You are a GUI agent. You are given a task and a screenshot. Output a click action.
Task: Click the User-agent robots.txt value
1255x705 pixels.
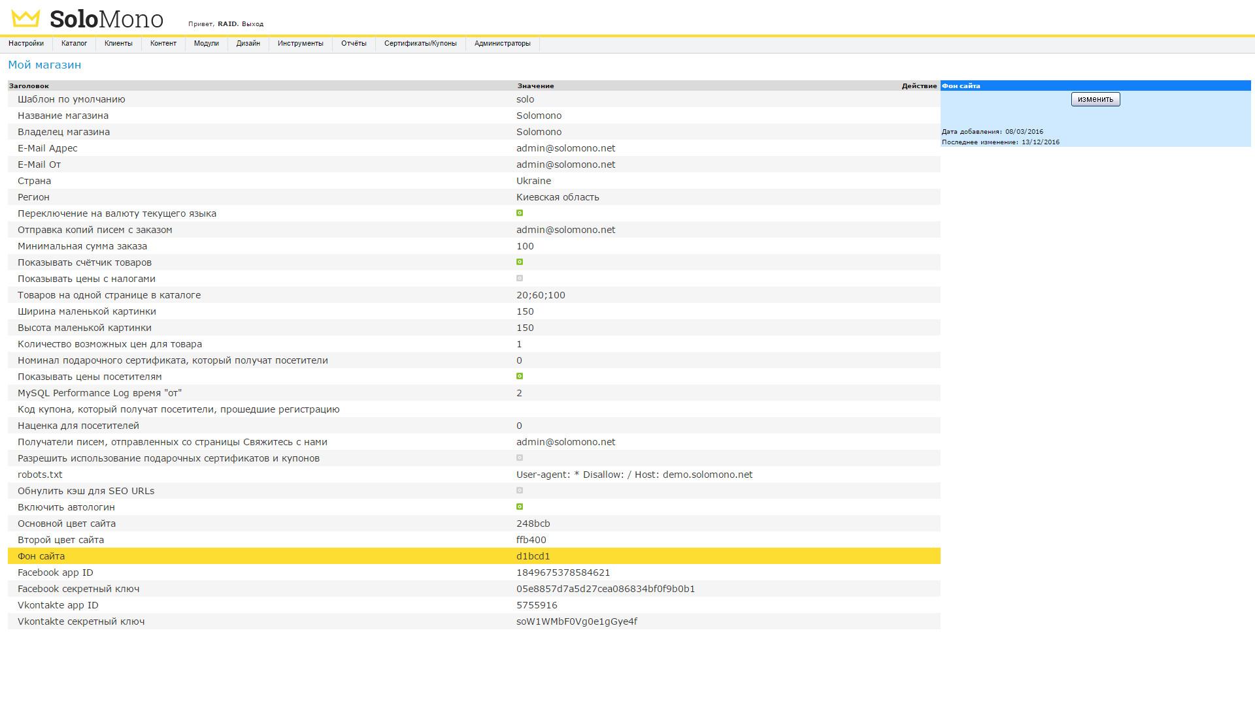(x=634, y=475)
